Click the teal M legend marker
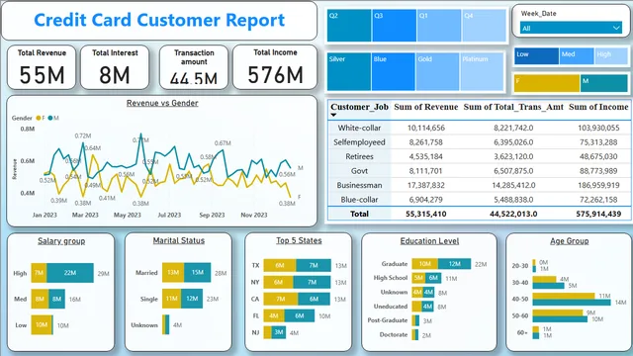This screenshot has width=633, height=356. [x=50, y=118]
